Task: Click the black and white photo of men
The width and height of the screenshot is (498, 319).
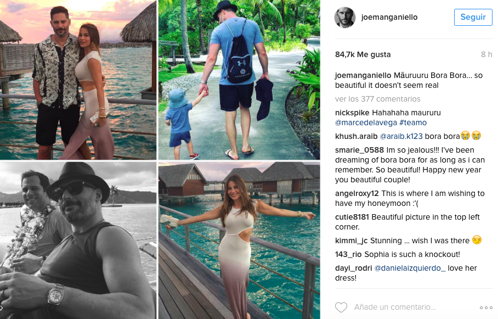Action: tap(78, 240)
